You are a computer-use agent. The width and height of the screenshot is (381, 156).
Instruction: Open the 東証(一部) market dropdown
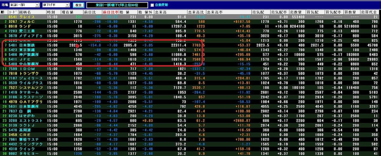[x=37, y=5]
